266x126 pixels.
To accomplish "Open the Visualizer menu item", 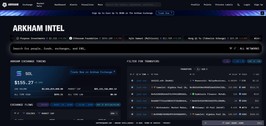I will [87, 5].
